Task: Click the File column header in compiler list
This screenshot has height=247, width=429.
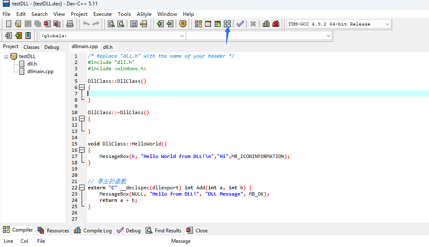Action: tap(41, 241)
